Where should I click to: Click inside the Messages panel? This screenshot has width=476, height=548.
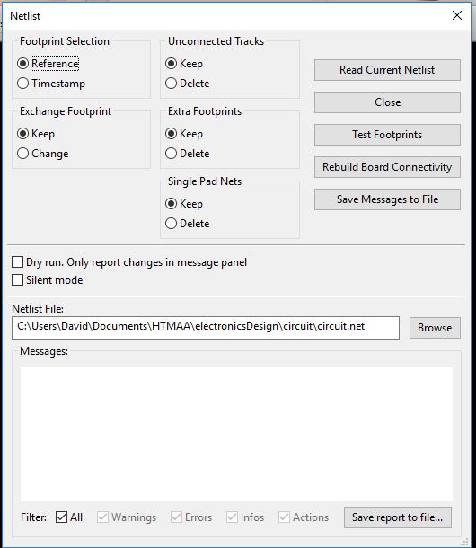pyautogui.click(x=236, y=434)
